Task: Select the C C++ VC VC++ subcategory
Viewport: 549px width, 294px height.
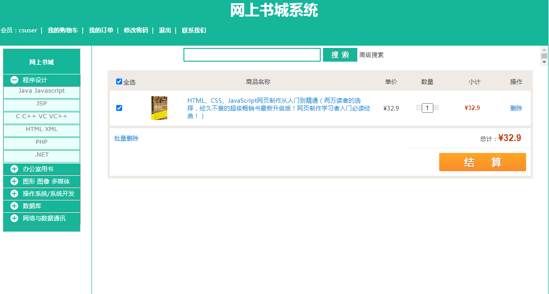Action: [42, 117]
